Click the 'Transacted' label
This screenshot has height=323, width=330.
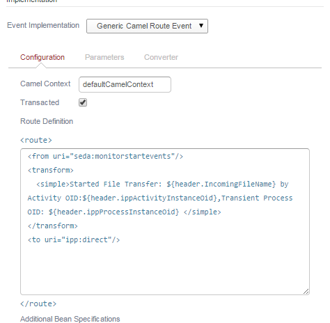tap(40, 102)
